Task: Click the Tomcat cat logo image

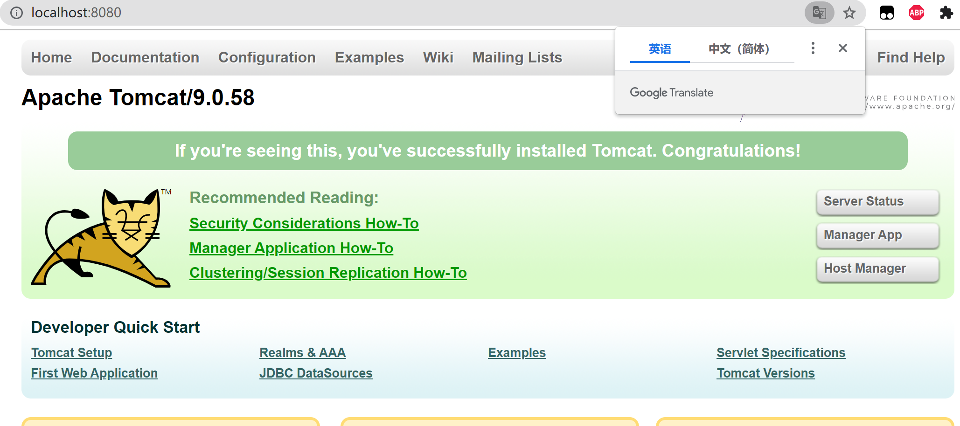Action: [101, 237]
